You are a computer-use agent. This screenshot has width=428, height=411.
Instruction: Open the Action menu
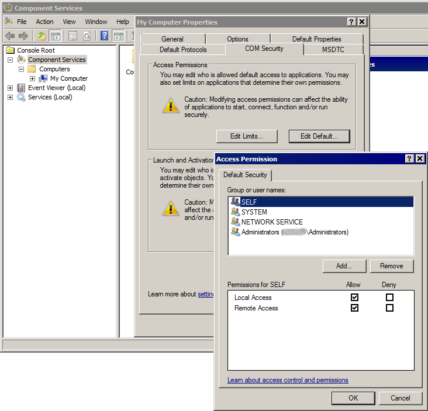click(x=44, y=22)
